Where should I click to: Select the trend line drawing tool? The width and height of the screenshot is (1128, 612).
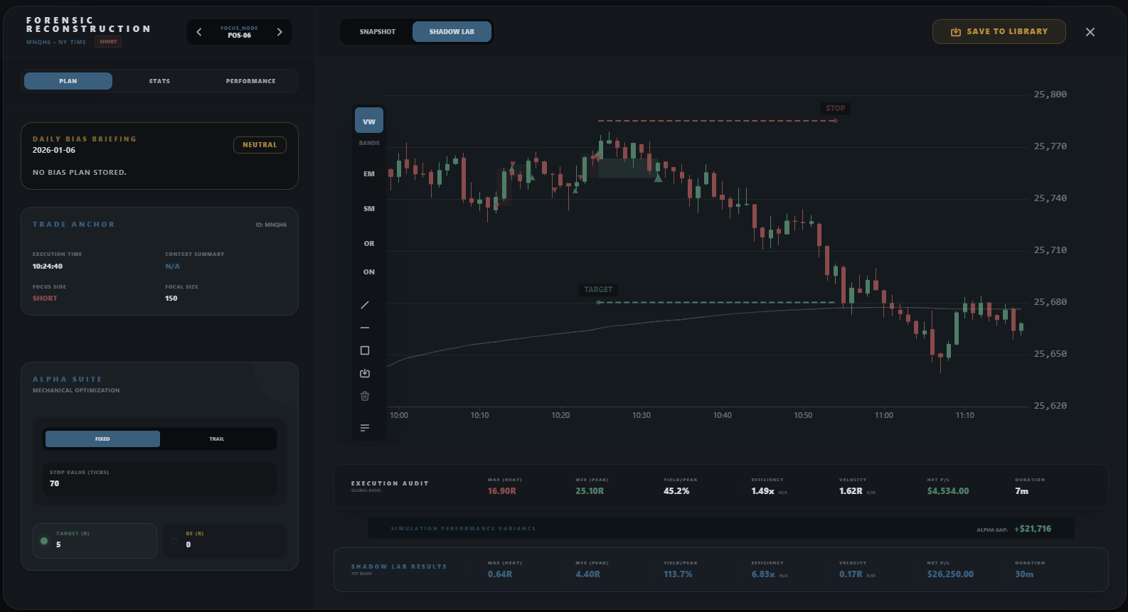[x=365, y=305]
